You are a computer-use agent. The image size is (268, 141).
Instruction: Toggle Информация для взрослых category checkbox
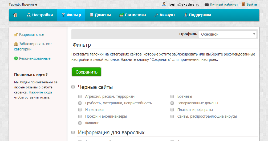click(x=73, y=132)
